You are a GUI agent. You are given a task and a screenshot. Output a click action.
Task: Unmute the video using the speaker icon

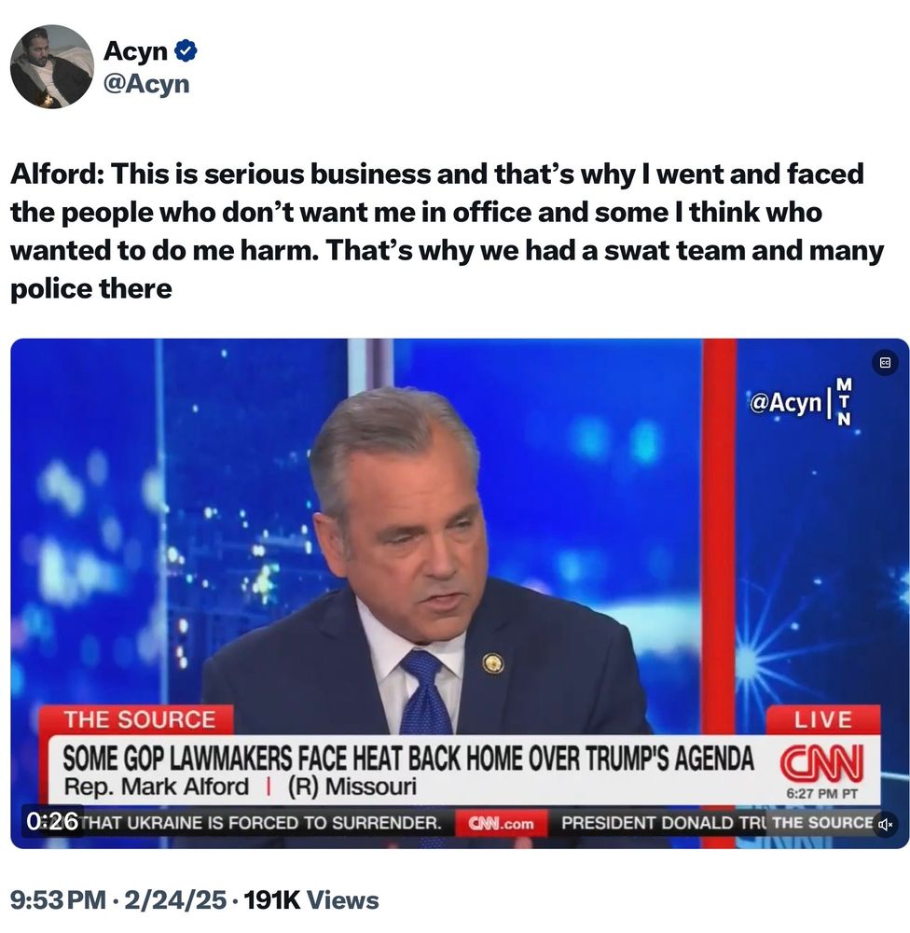point(886,824)
